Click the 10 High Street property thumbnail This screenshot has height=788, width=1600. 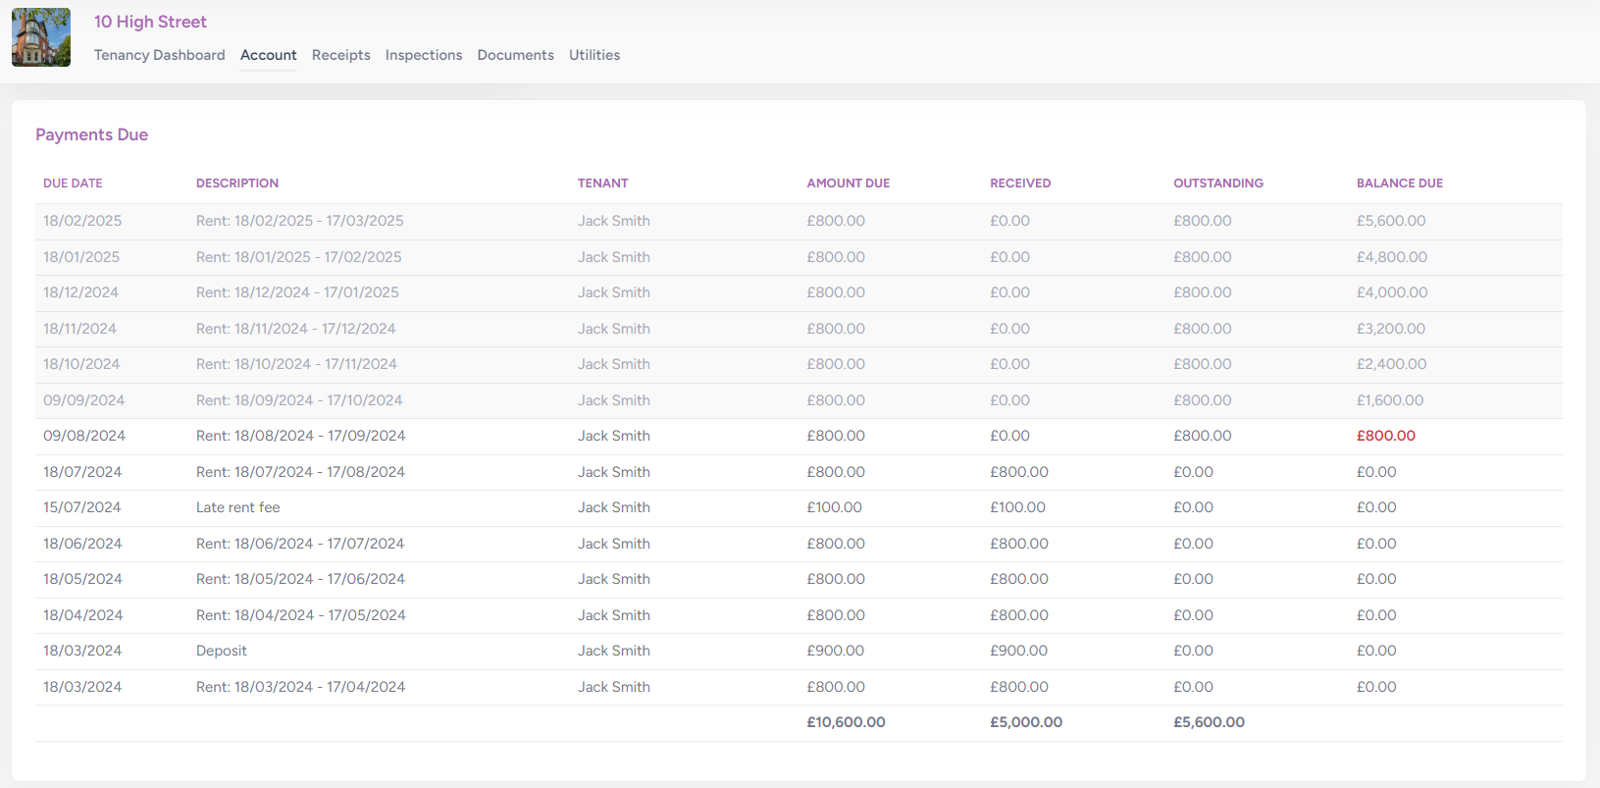coord(41,37)
